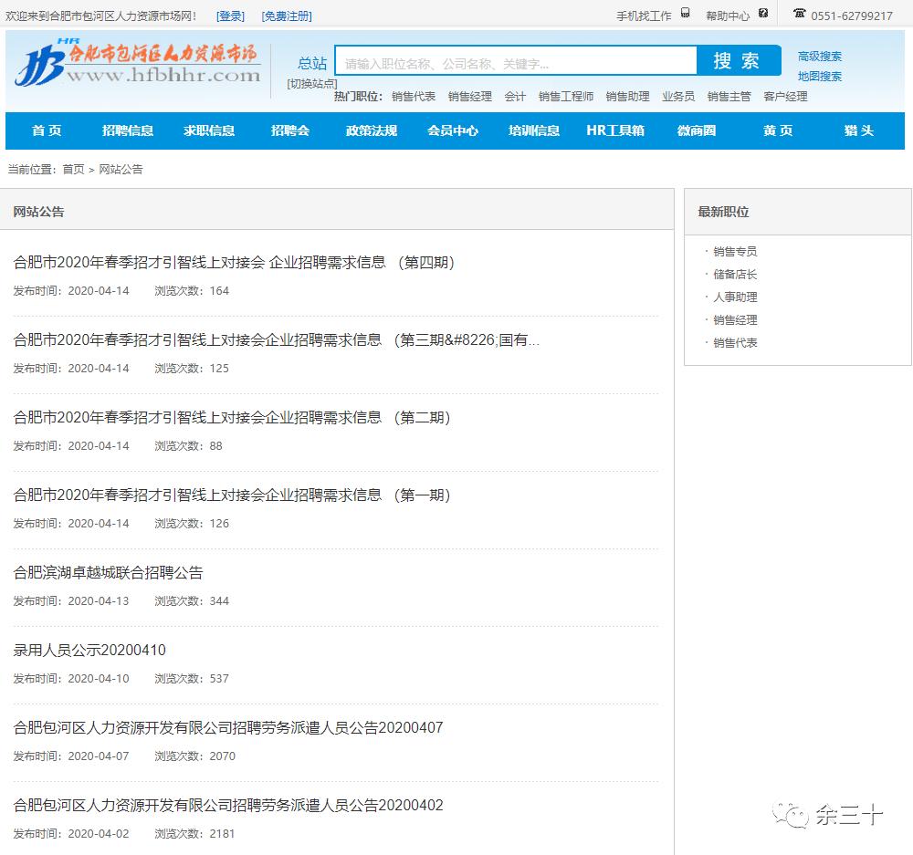Select 销售代表 from hot positions
Viewport: 913px width, 855px height.
(415, 96)
